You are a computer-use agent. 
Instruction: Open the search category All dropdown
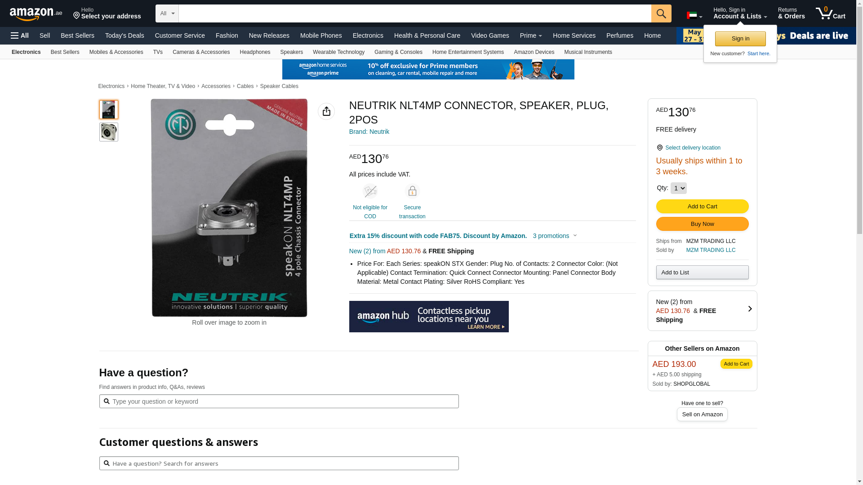tap(167, 13)
